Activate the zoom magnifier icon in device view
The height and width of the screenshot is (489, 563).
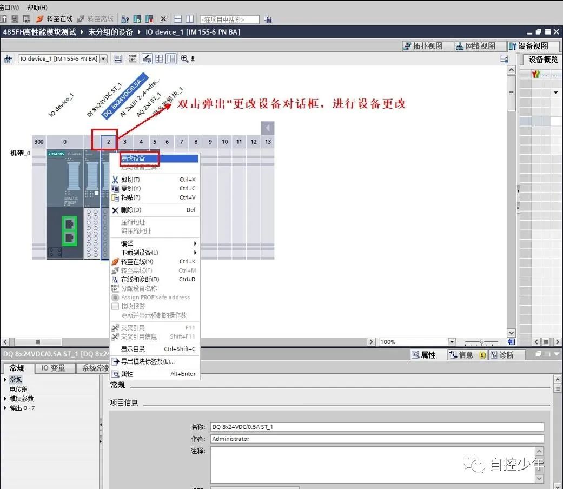pyautogui.click(x=184, y=58)
